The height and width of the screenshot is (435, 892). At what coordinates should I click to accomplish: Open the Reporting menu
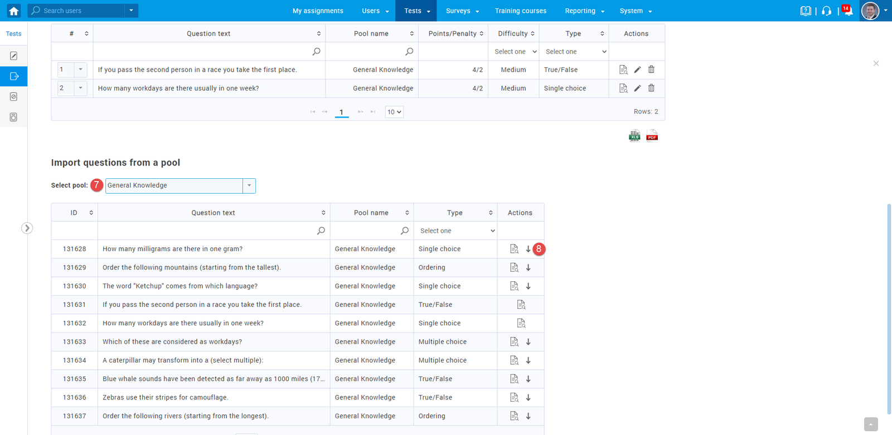[x=584, y=11]
